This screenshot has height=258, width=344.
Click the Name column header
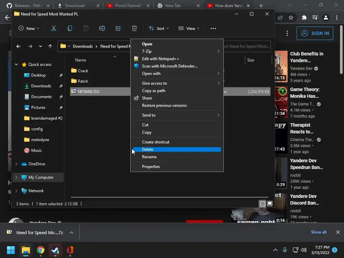(81, 60)
